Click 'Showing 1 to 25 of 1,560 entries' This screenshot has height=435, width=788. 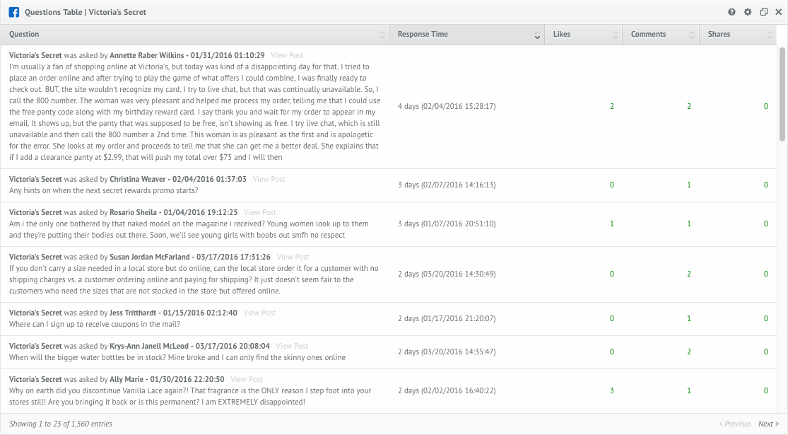61,424
